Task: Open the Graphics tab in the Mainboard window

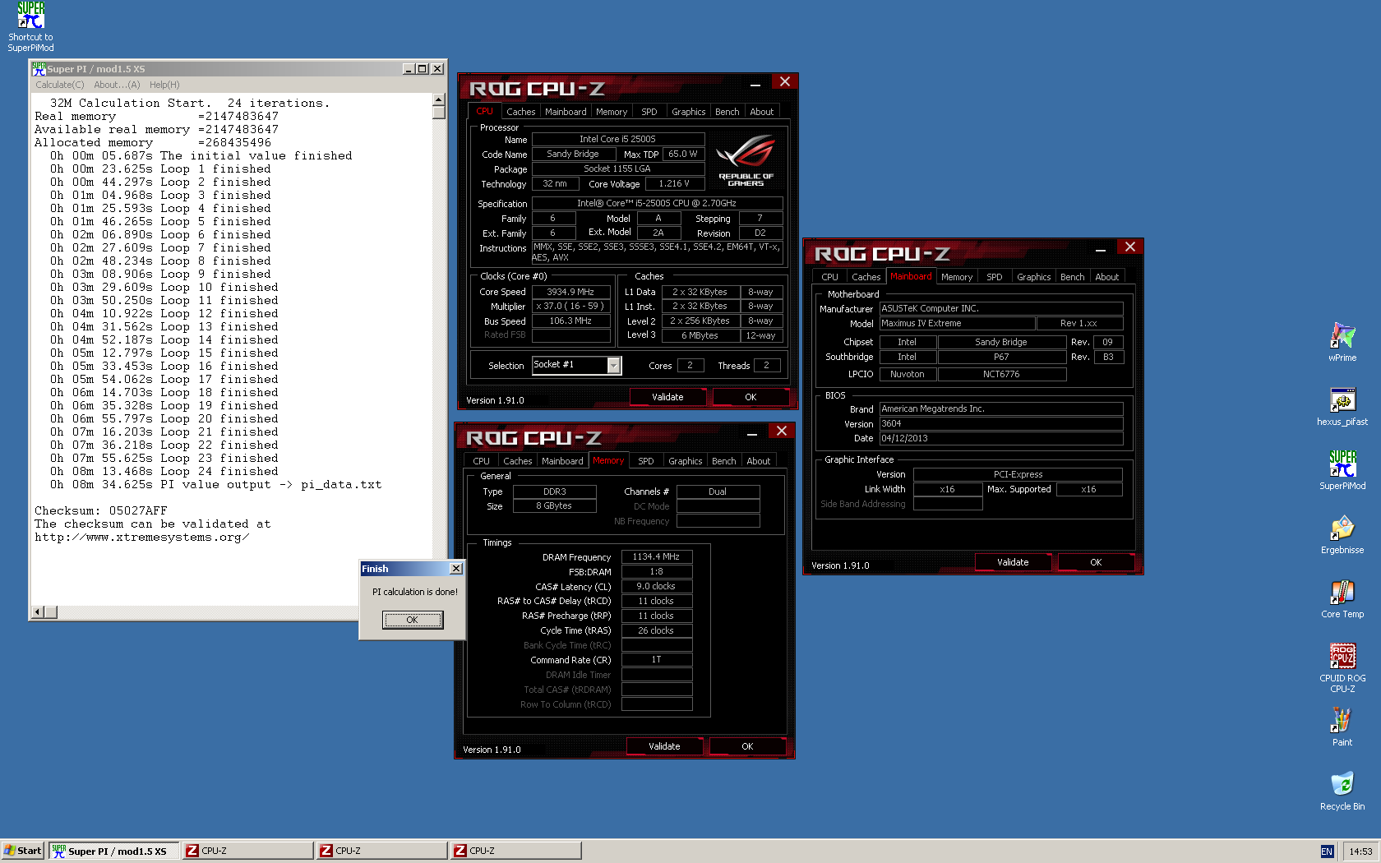Action: tap(1033, 277)
